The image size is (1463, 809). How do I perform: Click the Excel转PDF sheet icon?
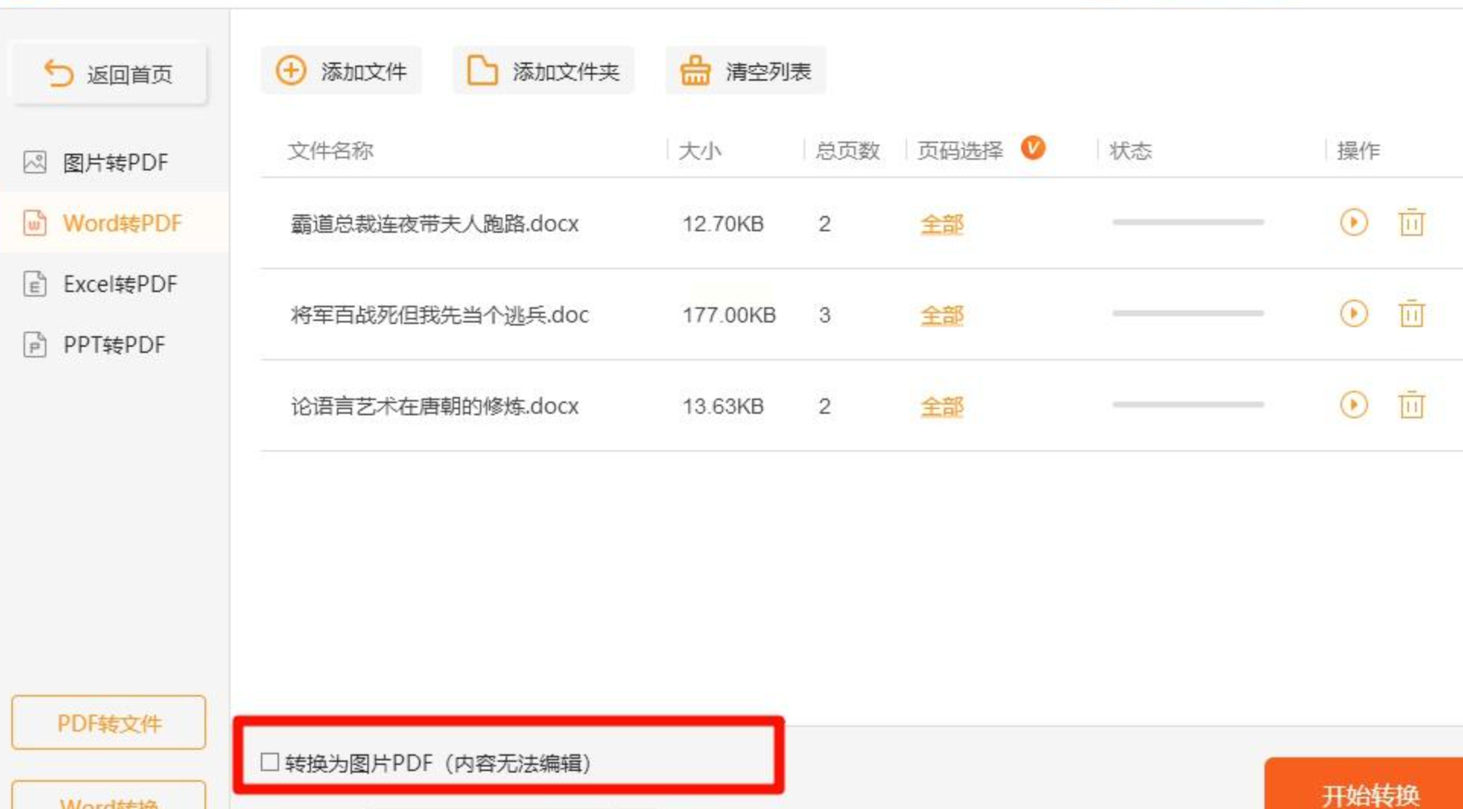[35, 284]
